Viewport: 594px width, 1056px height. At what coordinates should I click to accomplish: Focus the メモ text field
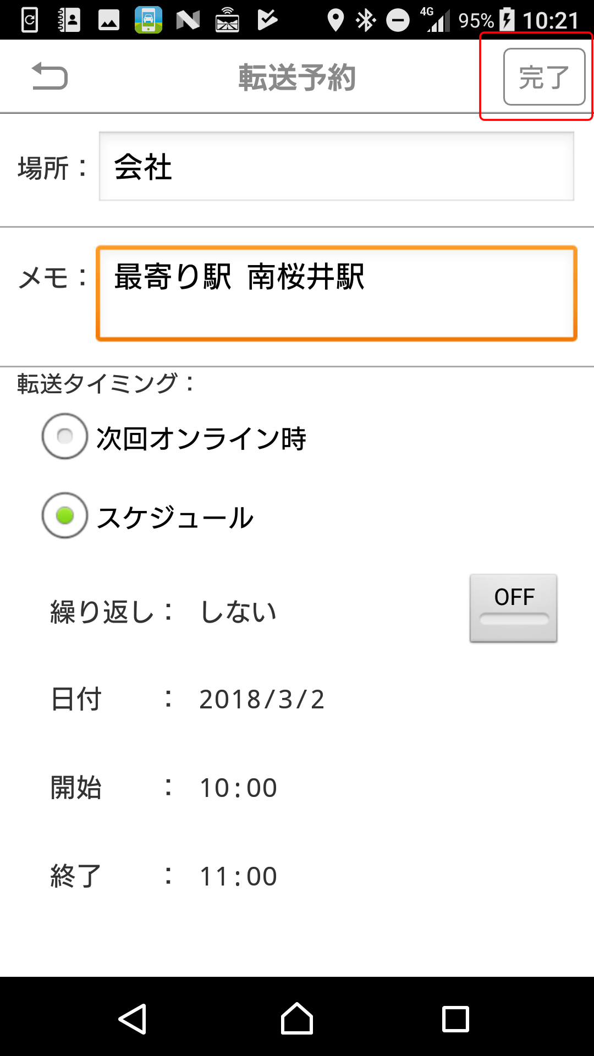pyautogui.click(x=336, y=293)
